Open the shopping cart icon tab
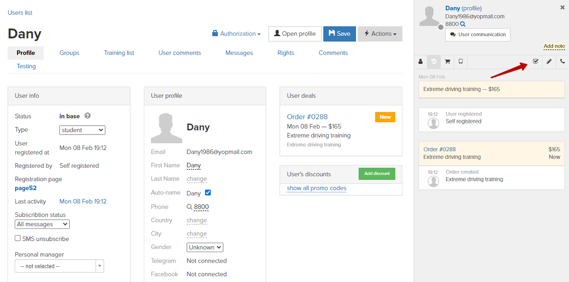The image size is (569, 282). tap(448, 62)
